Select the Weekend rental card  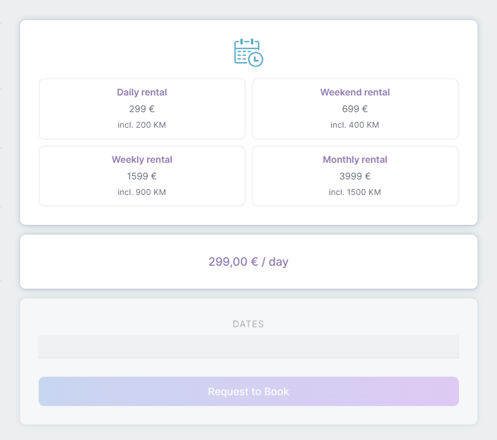click(x=355, y=109)
